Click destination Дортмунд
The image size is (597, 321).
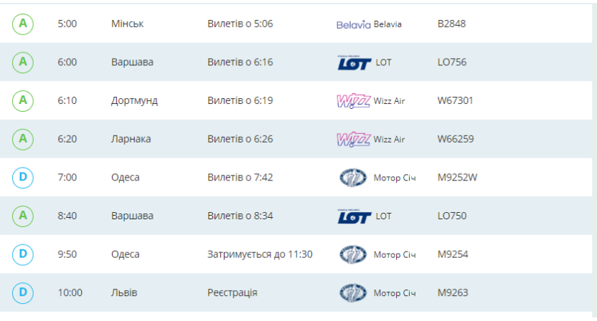click(134, 100)
